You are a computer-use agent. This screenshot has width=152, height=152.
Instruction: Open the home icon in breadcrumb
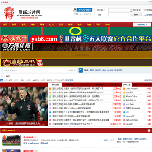tap(2, 76)
